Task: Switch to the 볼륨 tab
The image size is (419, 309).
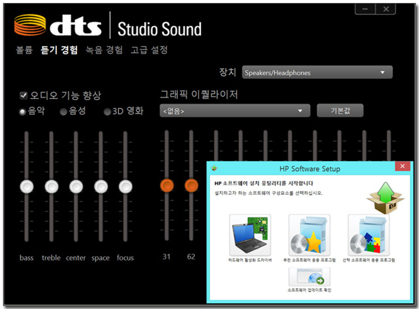Action: tap(25, 50)
